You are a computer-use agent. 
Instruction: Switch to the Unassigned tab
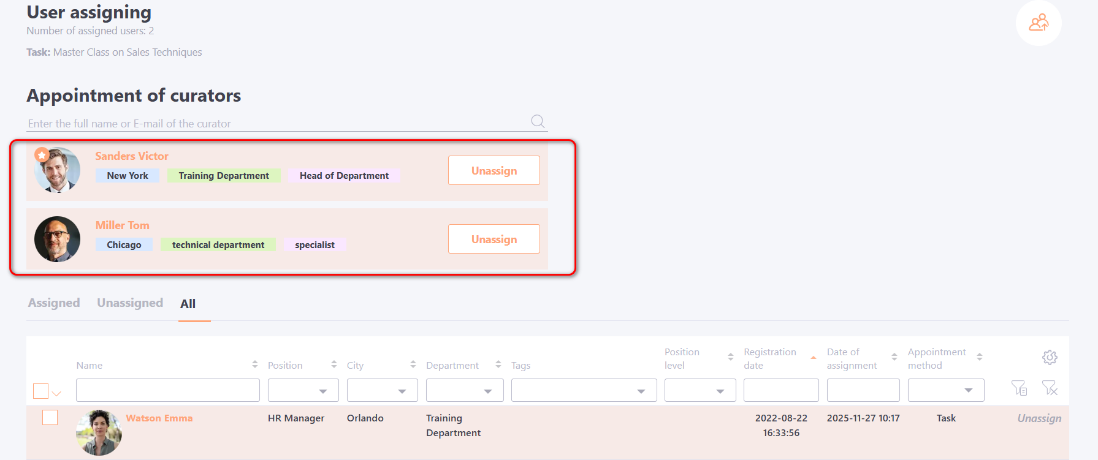(130, 303)
